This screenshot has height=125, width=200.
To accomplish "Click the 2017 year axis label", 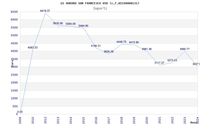I will click(109, 120).
